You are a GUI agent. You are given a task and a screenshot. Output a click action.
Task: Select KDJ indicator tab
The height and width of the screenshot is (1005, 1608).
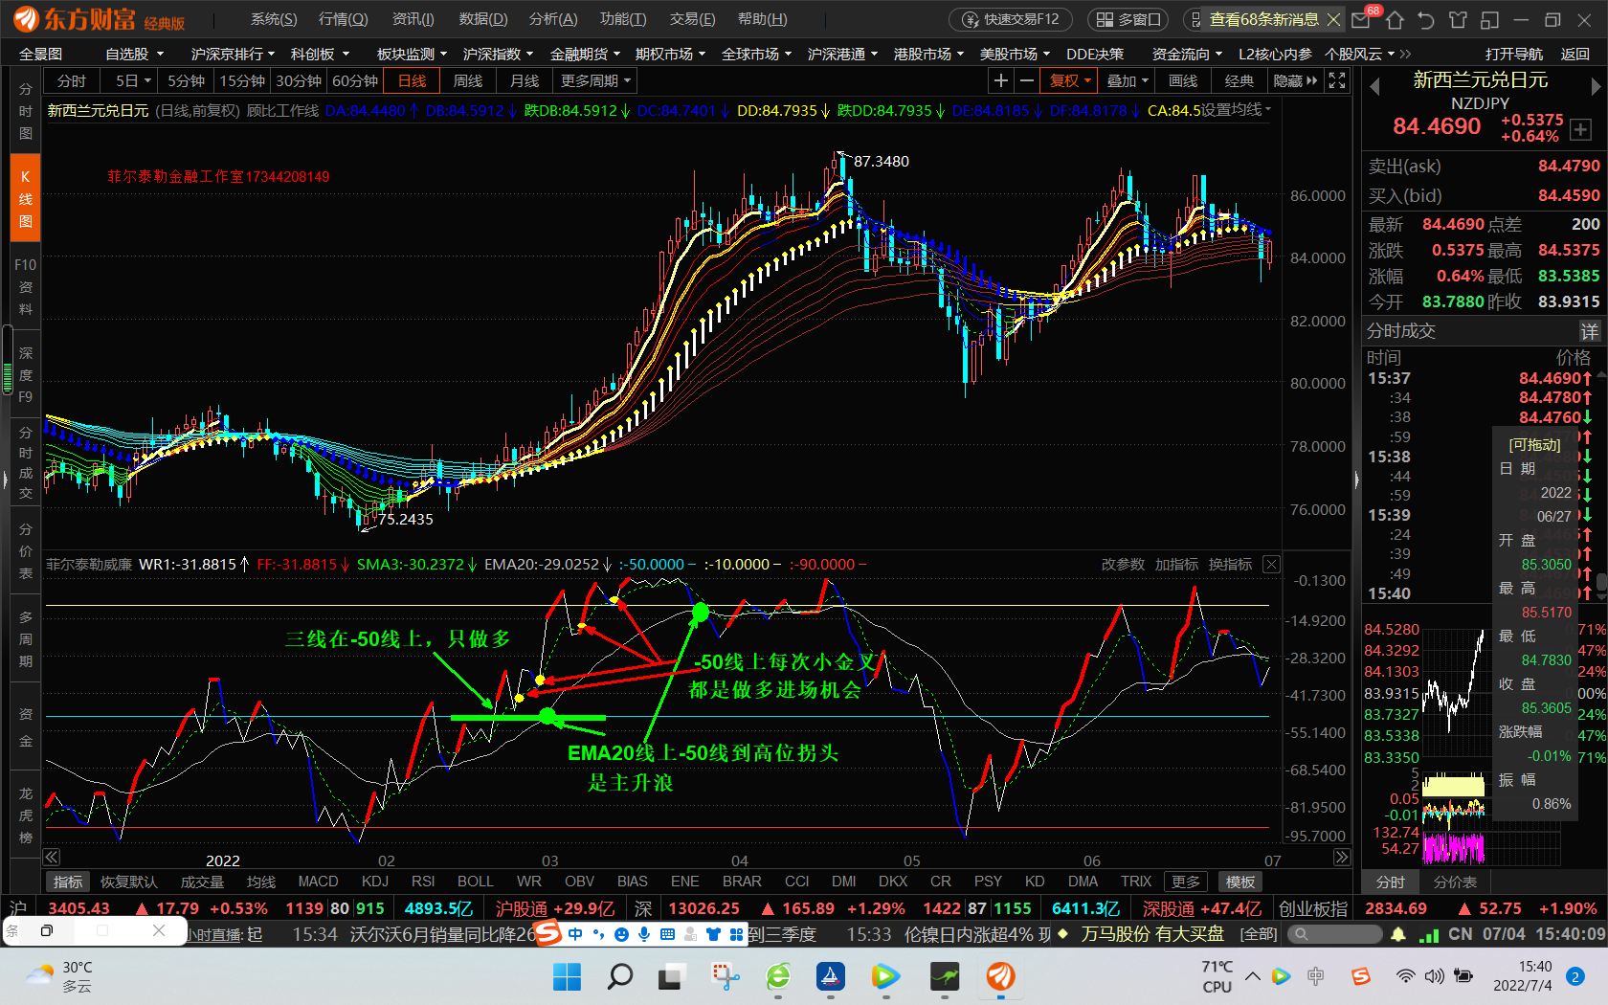tap(375, 882)
